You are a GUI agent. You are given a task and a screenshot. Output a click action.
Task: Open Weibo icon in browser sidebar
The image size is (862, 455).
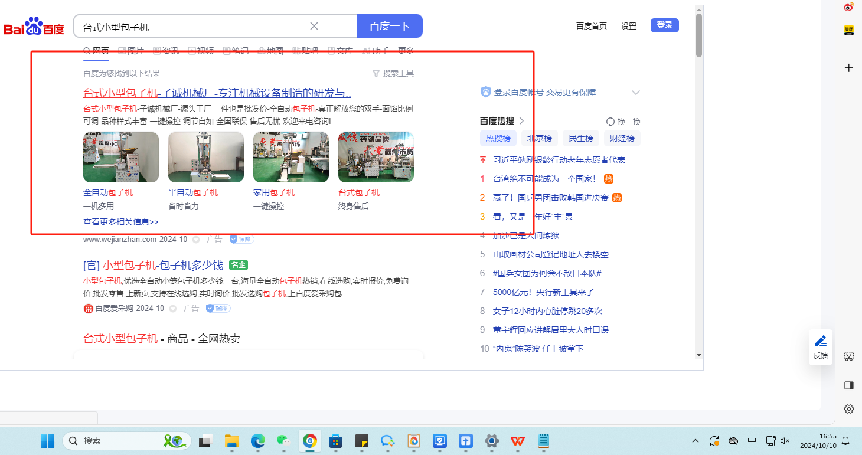click(848, 7)
